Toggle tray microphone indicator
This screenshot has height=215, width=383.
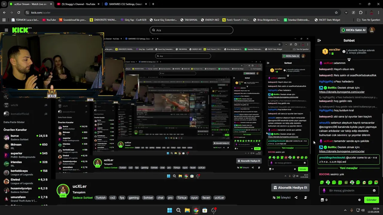352,210
